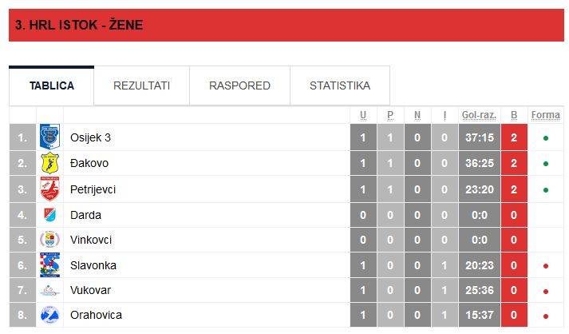
Task: Click the Vinkovci club crest
Action: 49,240
